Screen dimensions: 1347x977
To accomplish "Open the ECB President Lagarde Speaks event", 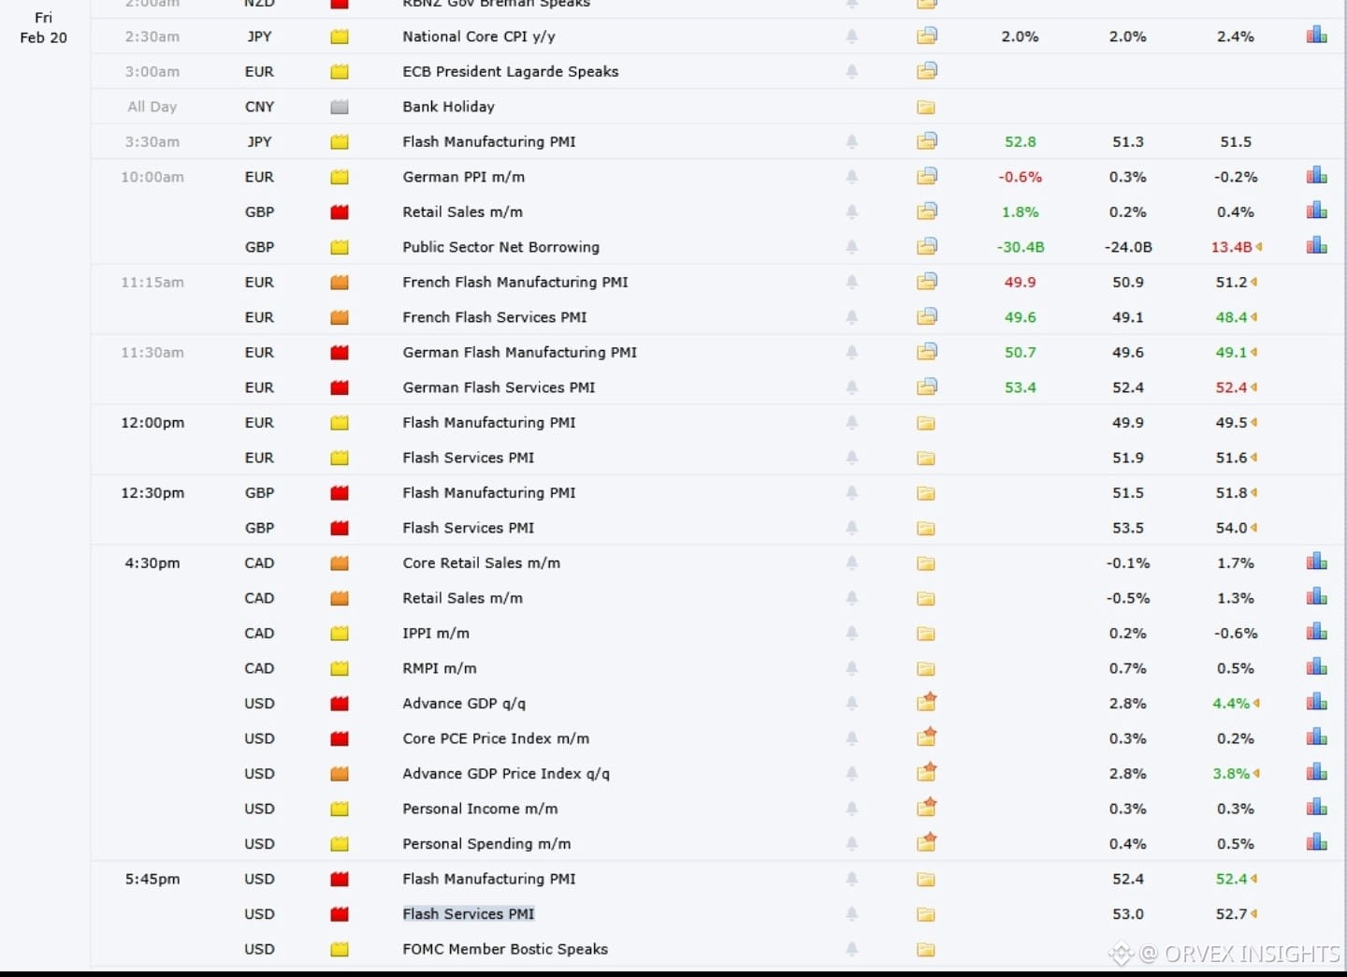I will tap(510, 71).
